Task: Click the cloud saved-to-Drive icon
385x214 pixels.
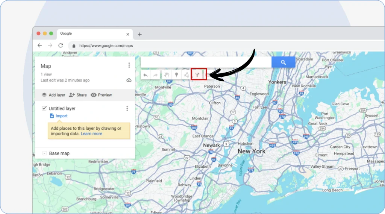Action: (129, 80)
